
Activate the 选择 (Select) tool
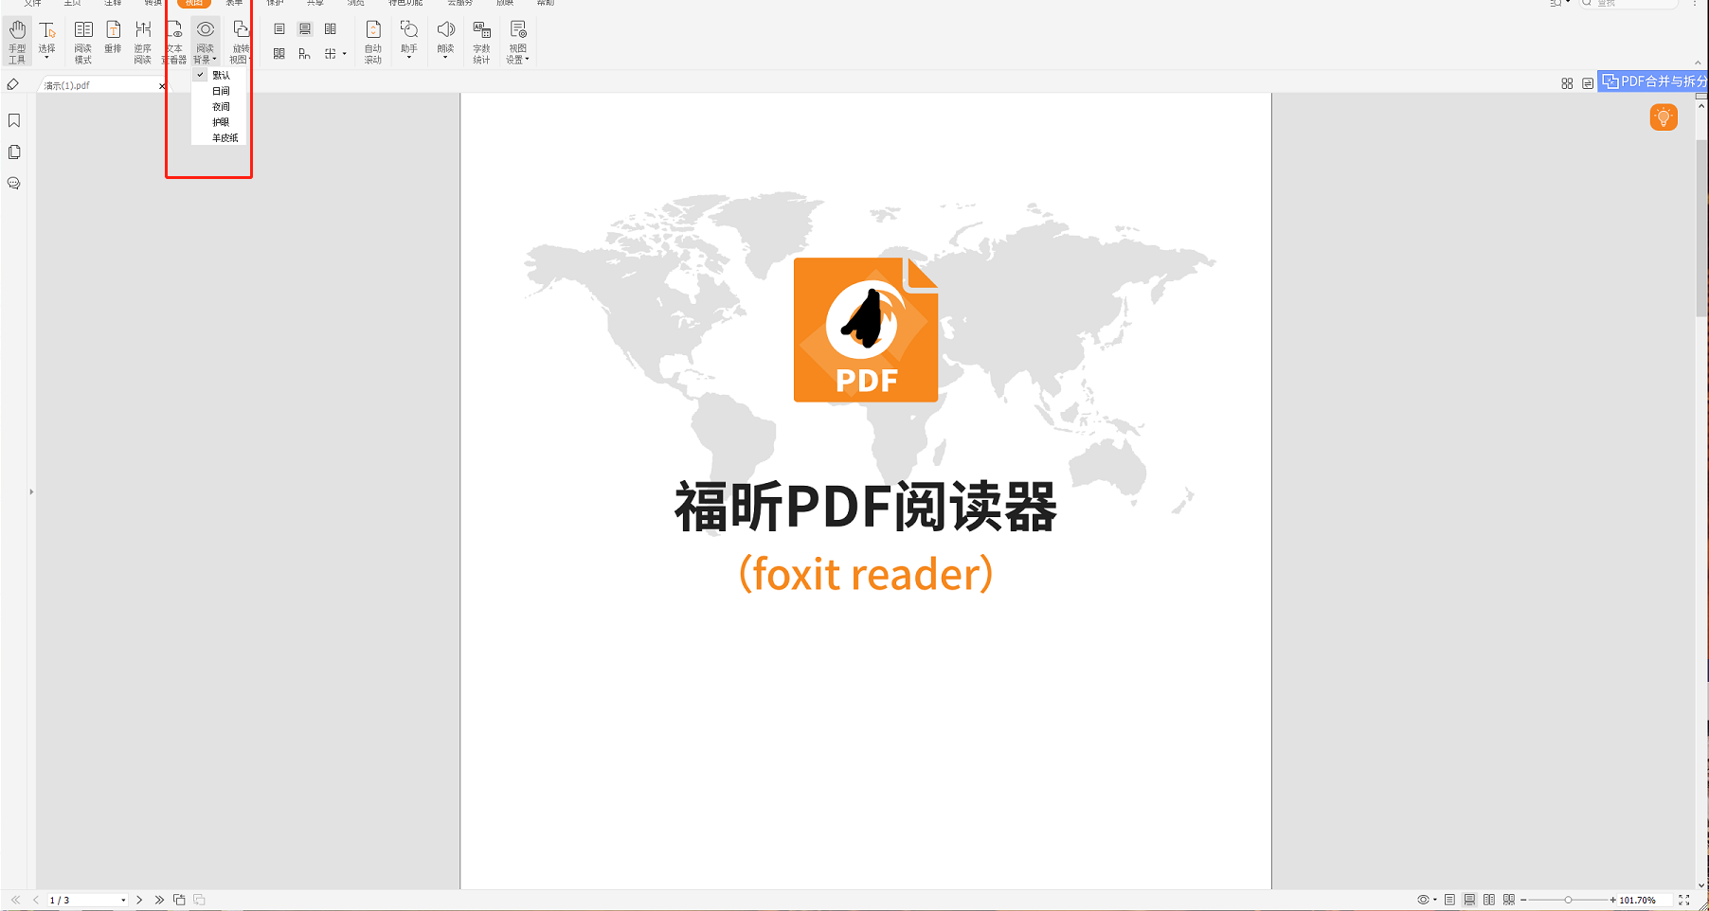(46, 38)
